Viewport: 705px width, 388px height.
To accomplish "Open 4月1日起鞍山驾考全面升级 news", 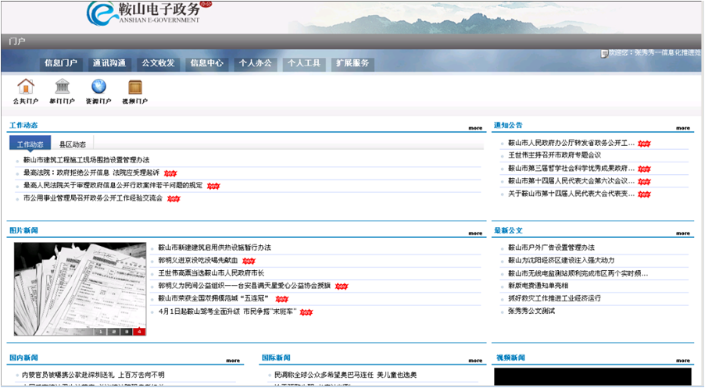I will pos(227,311).
